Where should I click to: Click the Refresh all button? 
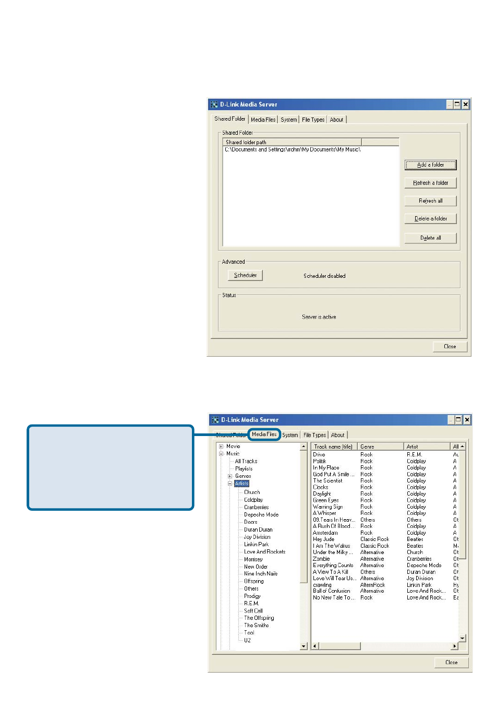click(x=430, y=201)
